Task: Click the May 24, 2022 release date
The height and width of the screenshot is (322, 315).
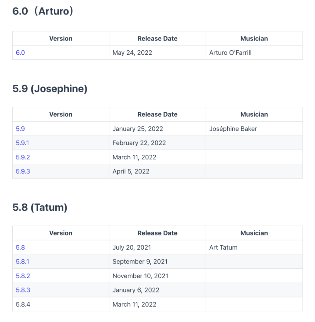Action: pyautogui.click(x=132, y=53)
